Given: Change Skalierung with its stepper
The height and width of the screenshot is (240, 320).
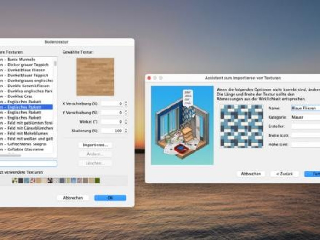Looking at the screenshot, I should [x=126, y=131].
